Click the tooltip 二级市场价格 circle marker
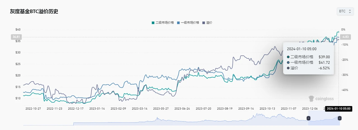 pyautogui.click(x=288, y=57)
